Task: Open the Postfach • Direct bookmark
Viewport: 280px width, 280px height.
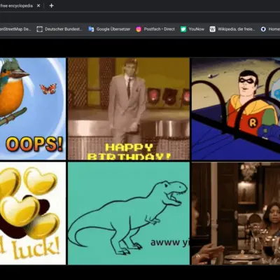Action: pyautogui.click(x=155, y=29)
